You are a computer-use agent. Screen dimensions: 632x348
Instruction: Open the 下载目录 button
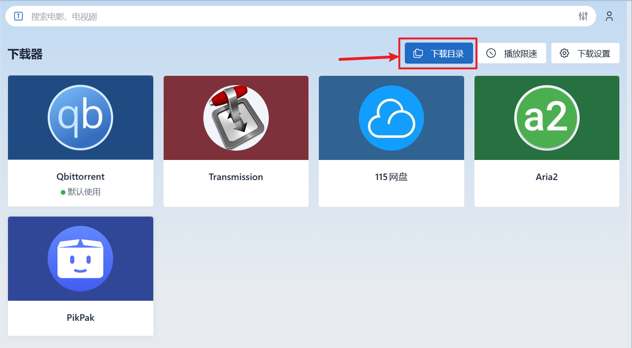pos(439,53)
